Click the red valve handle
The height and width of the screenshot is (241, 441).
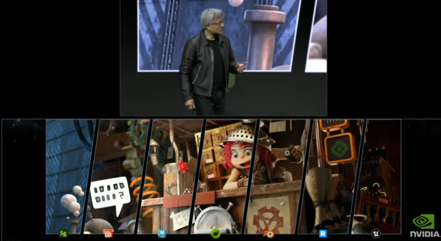183,166
